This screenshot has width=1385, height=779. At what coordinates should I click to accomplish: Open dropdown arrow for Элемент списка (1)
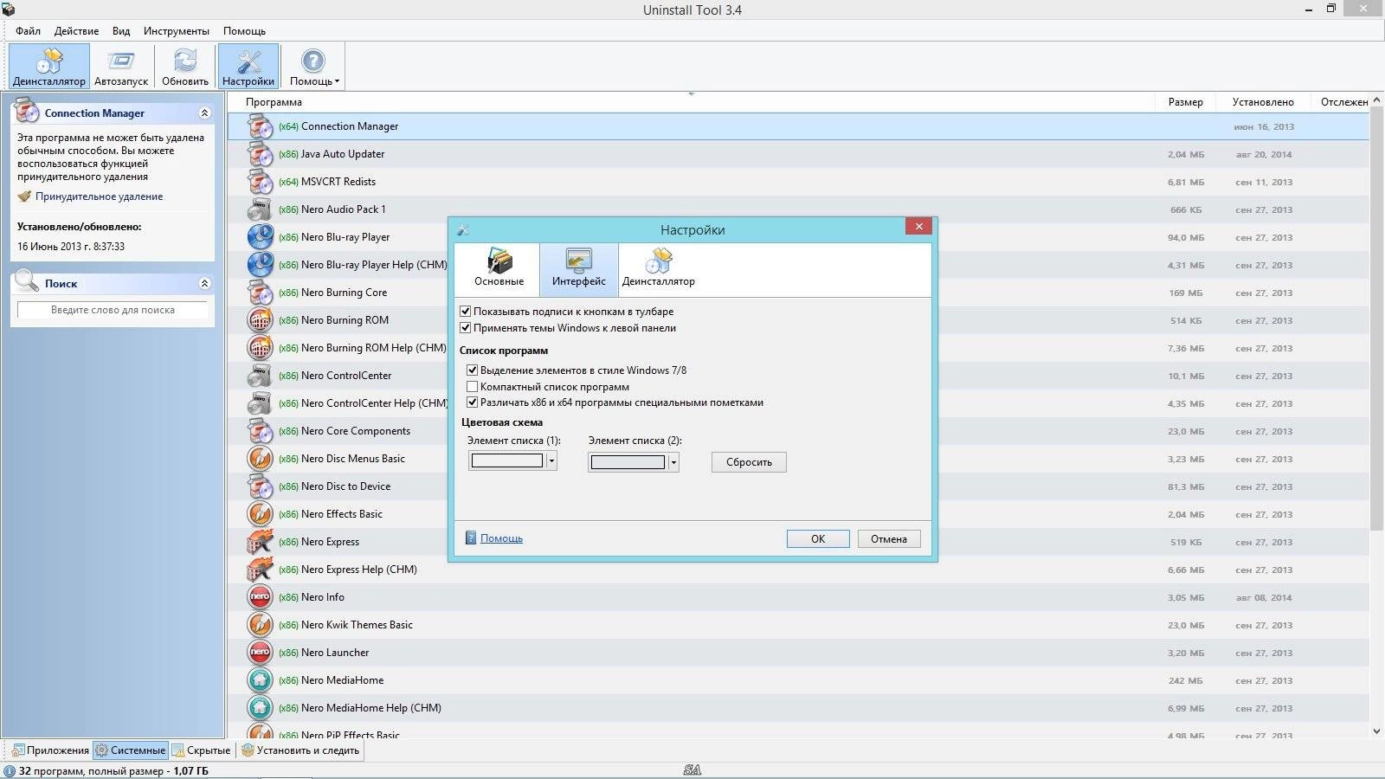[551, 461]
